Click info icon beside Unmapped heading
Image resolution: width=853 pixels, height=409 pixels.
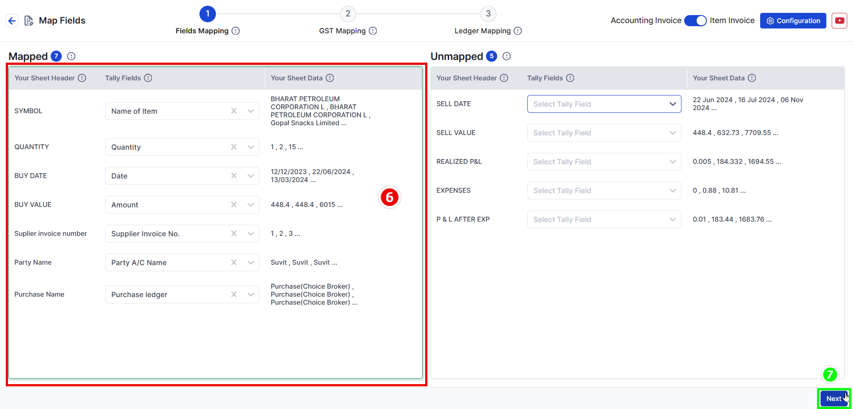pyautogui.click(x=506, y=56)
